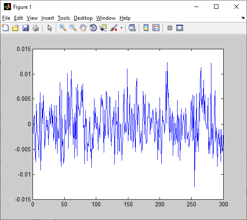The height and width of the screenshot is (220, 247).
Task: Show plot tools and dock figure
Action: [180, 28]
